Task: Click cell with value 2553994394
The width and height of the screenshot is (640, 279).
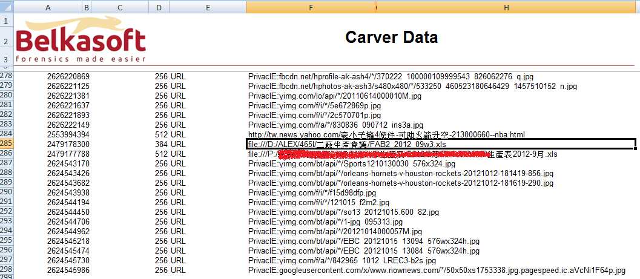Action: (68, 134)
